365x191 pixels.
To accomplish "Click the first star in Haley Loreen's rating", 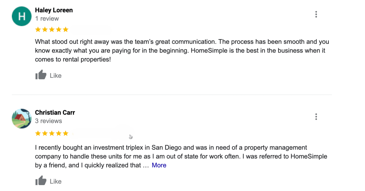I will 38,29.
